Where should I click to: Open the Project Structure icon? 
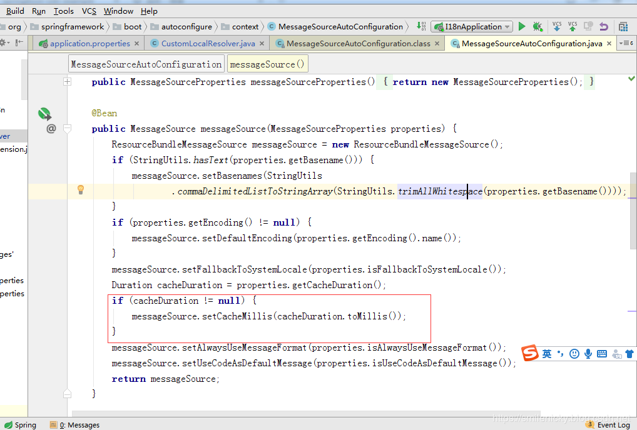tap(623, 27)
